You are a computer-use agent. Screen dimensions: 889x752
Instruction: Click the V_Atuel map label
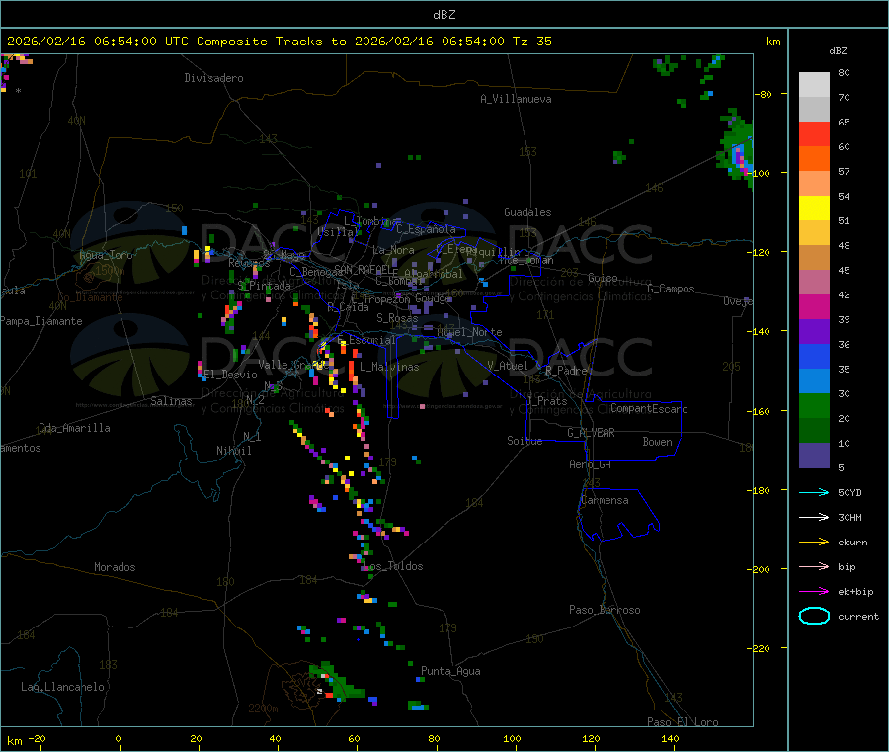[x=508, y=366]
